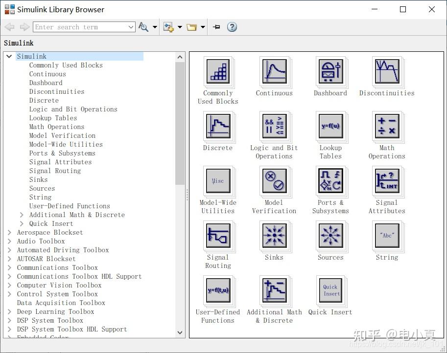The width and height of the screenshot is (447, 353).
Task: Select Model Verification in the tree
Action: 63,136
